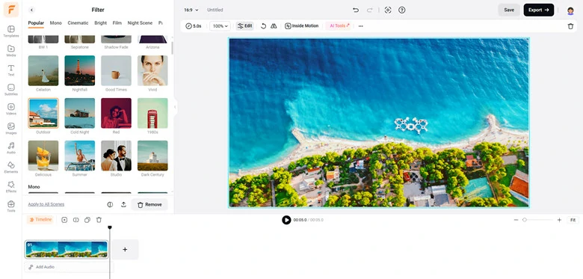Open the Audio sidebar panel
The height and width of the screenshot is (279, 583).
pos(11,147)
